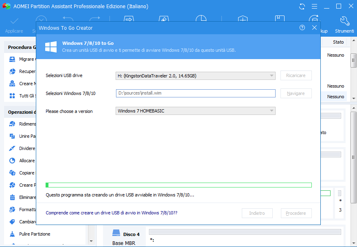
Task: Open the hamburger menu in the title bar
Action: coord(314,7)
